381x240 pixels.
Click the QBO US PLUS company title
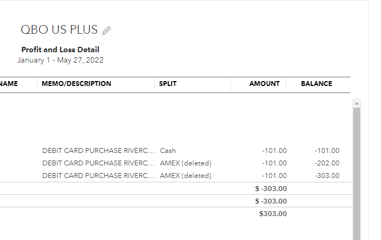(59, 30)
